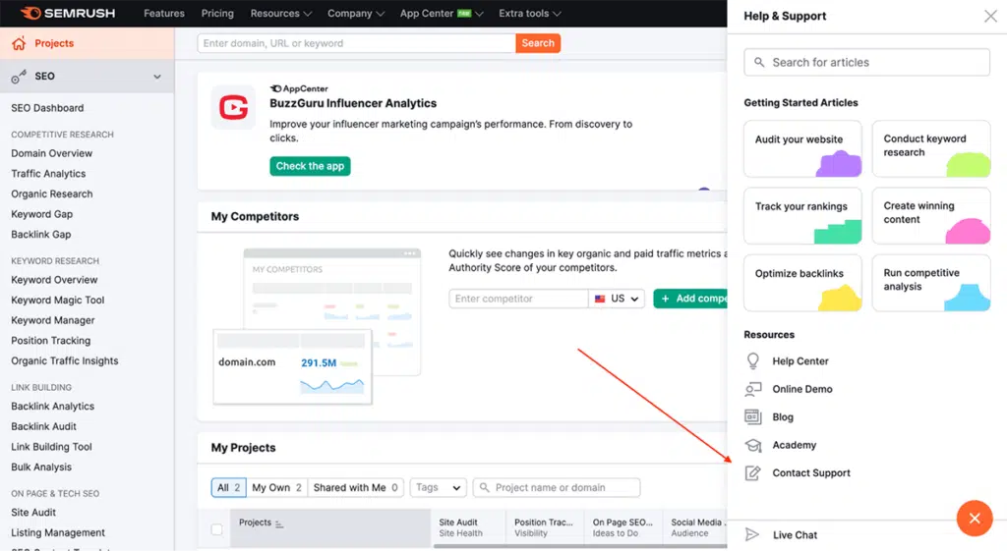Screen dimensions: 1007x551
Task: Open Position Tracking in sidebar
Action: pos(51,341)
